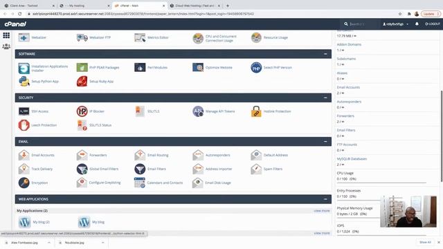
Task: Click the browser address bar
Action: point(212,14)
